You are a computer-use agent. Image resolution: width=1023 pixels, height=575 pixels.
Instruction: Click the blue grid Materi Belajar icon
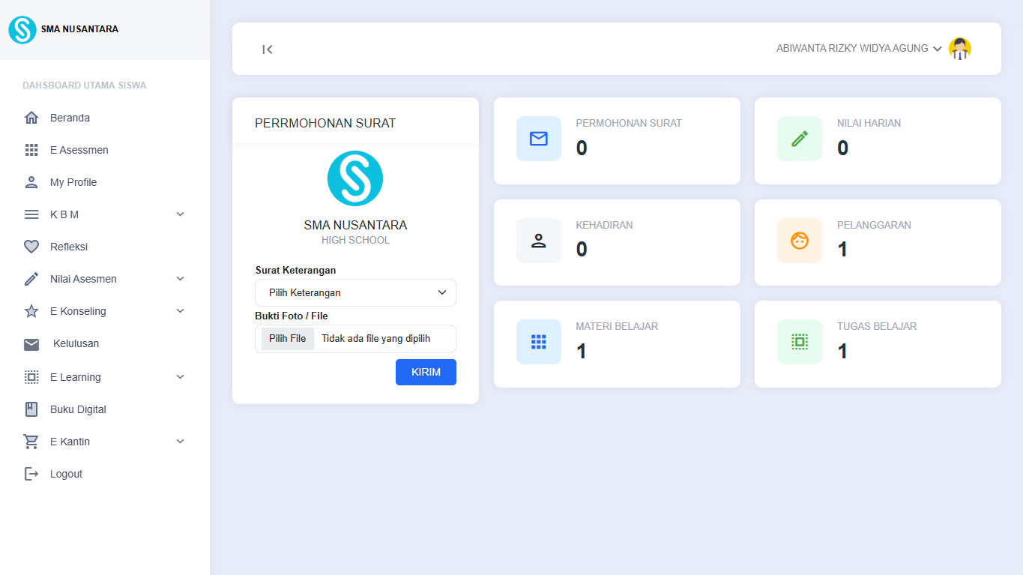tap(538, 342)
